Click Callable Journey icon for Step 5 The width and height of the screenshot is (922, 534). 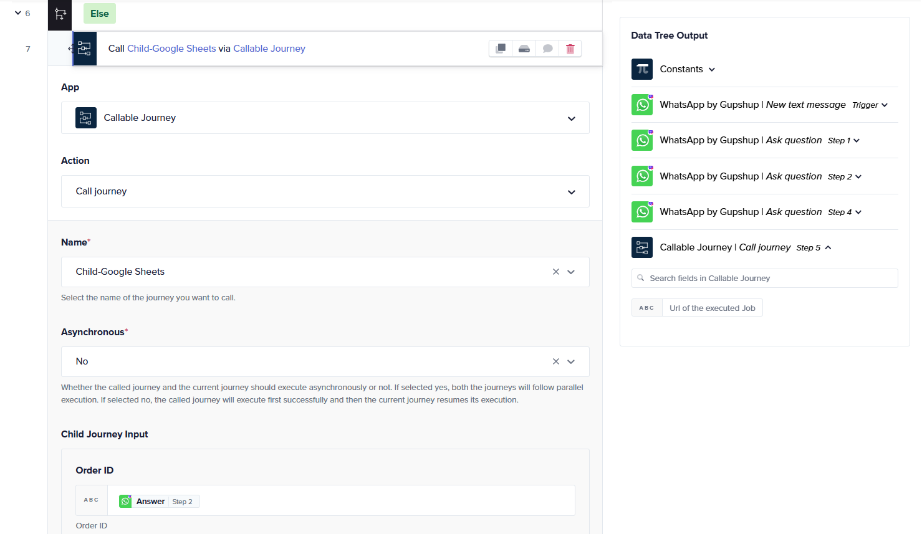click(x=642, y=247)
